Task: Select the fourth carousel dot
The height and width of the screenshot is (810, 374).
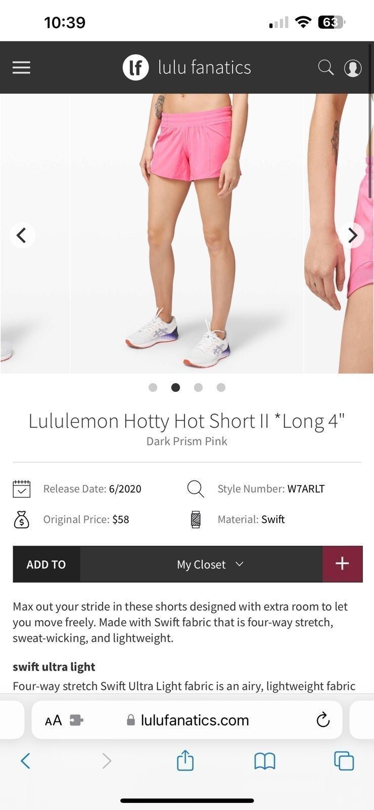Action: [x=221, y=387]
